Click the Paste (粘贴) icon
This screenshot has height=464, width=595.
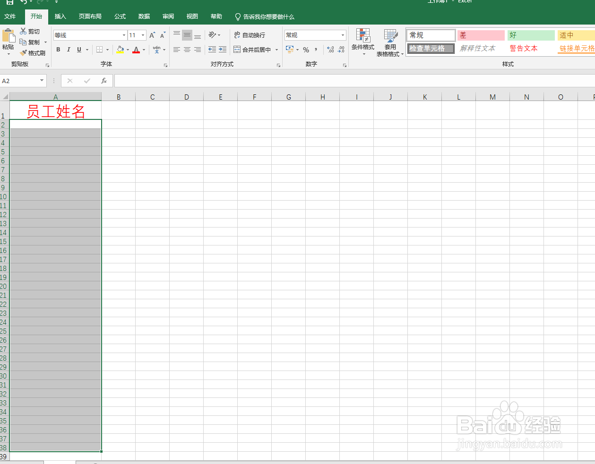coord(8,36)
